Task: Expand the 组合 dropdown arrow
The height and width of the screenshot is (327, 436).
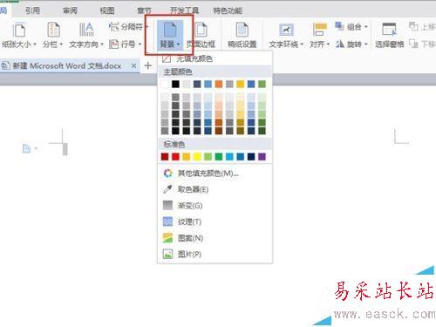Action: pyautogui.click(x=366, y=27)
